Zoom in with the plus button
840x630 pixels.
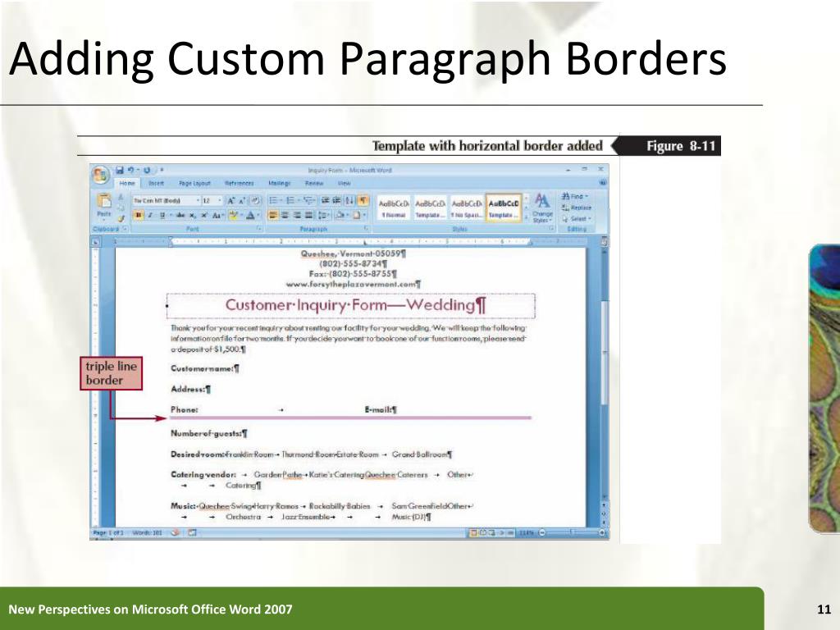click(x=602, y=532)
